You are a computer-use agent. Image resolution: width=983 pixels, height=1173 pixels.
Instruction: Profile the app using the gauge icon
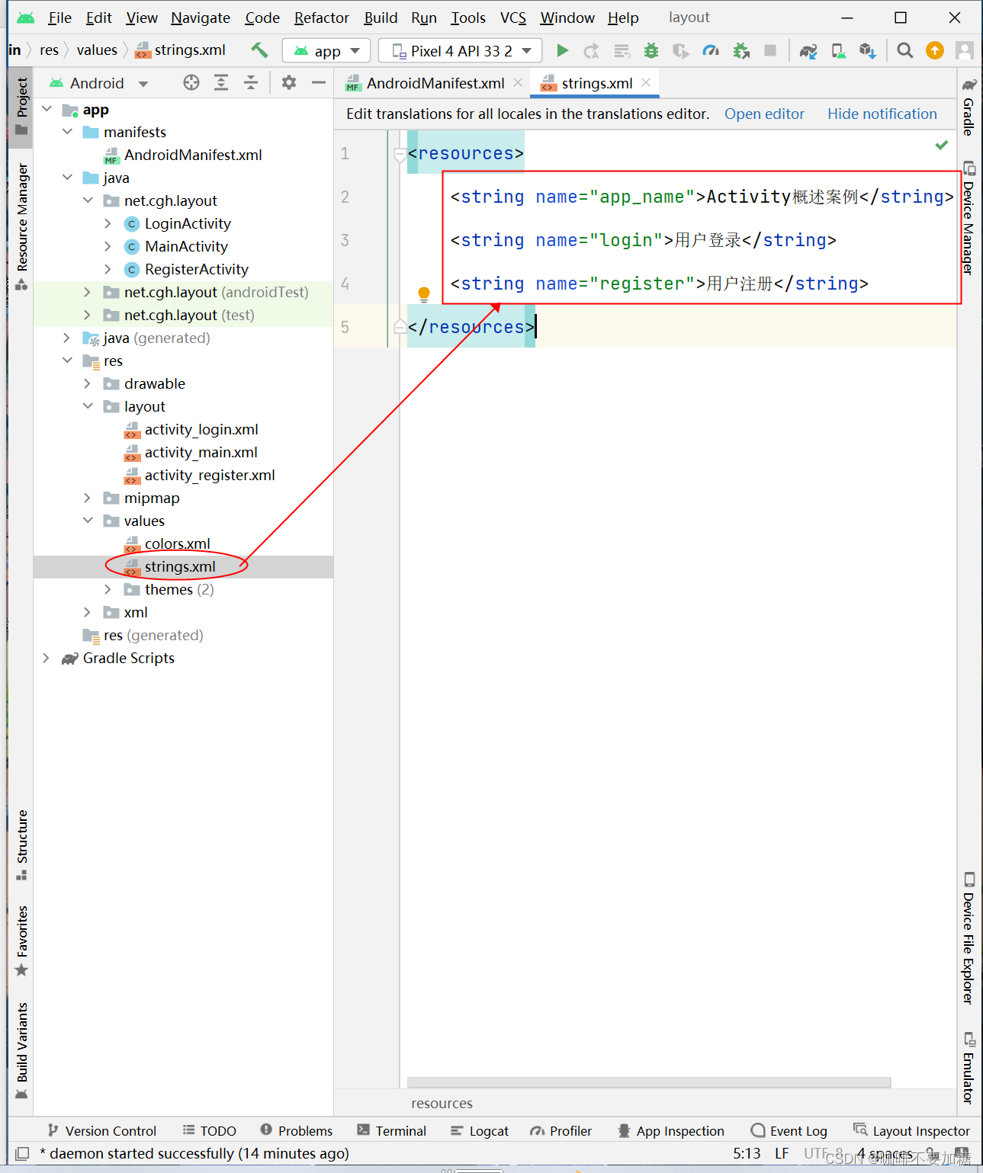click(x=711, y=50)
